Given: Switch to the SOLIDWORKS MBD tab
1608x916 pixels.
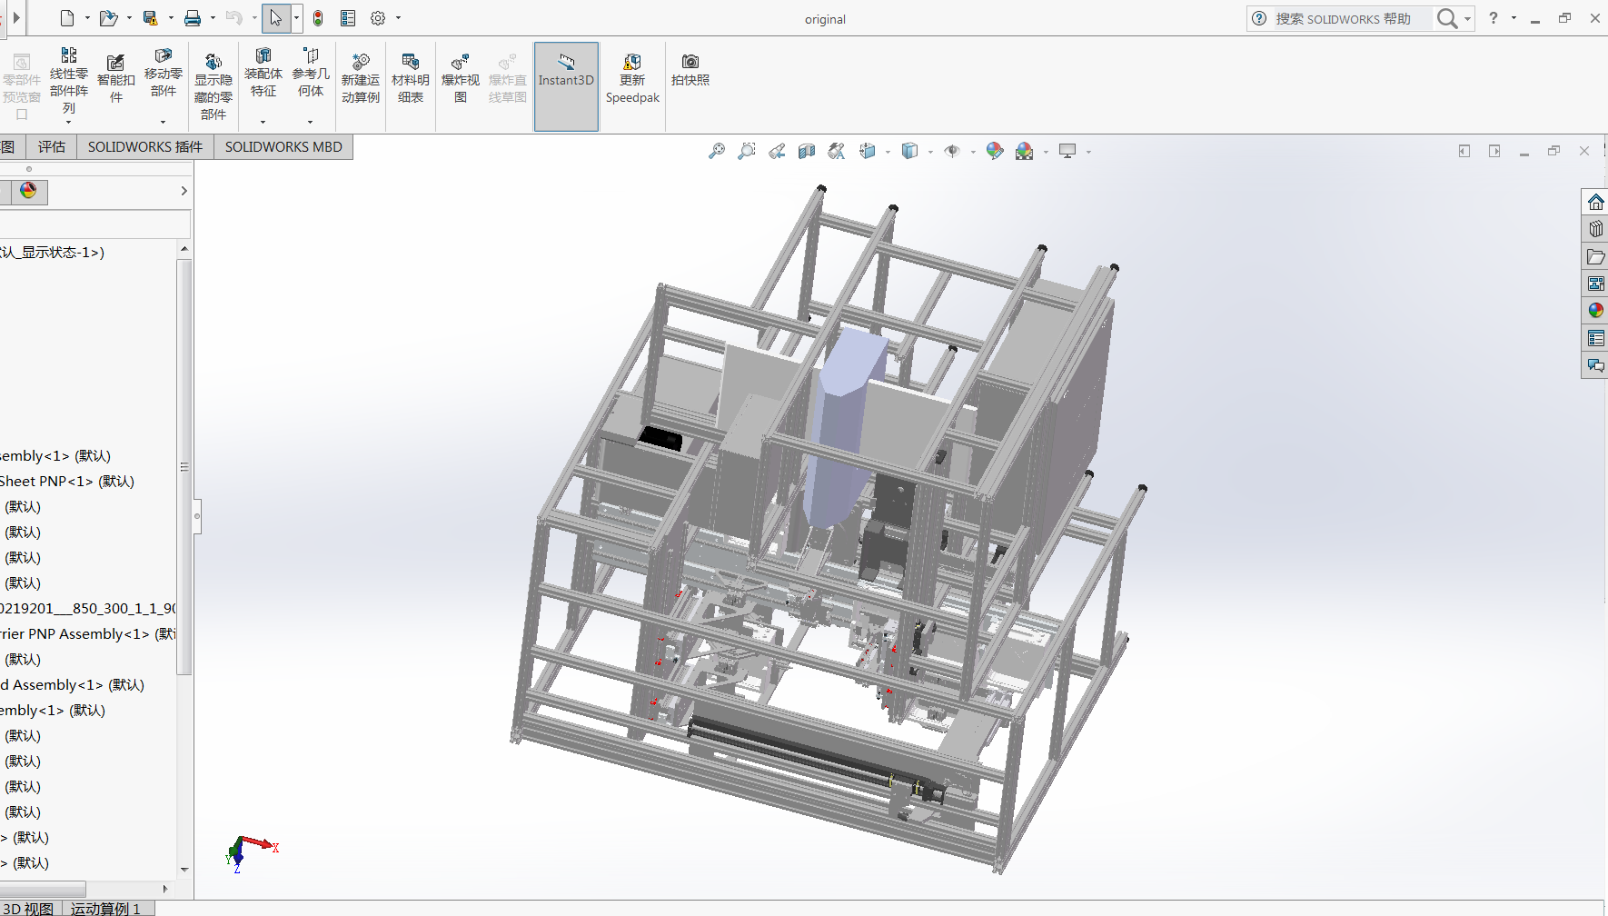Looking at the screenshot, I should 283,146.
